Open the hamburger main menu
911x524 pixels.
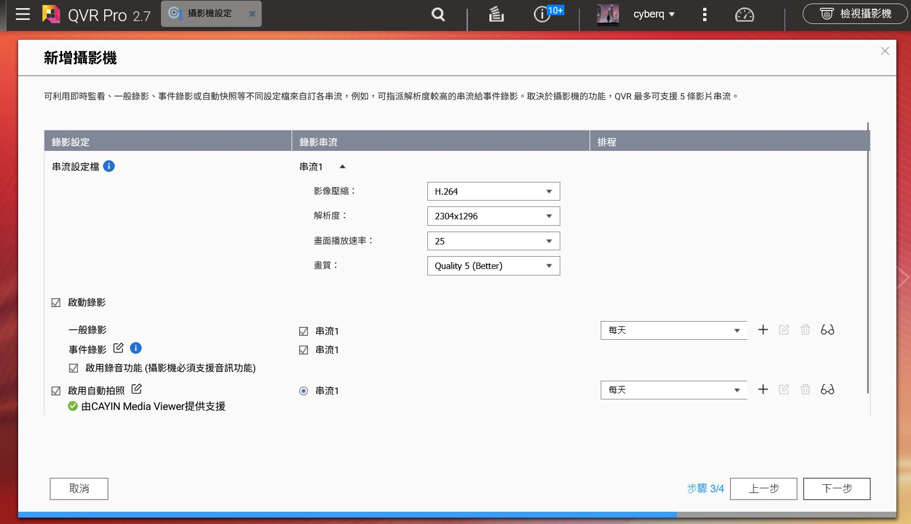[23, 15]
